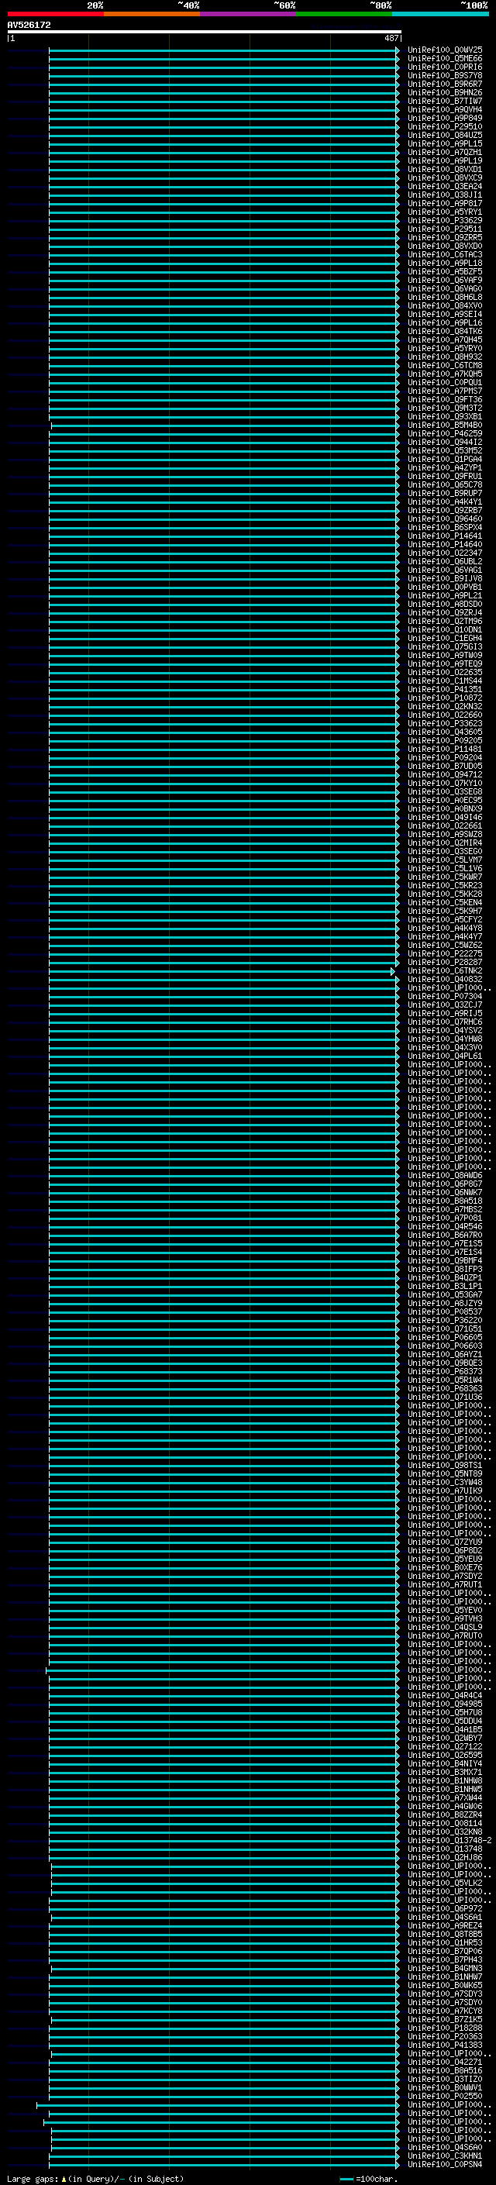Select the UniRef100_C3YU48 label
Image resolution: width=496 pixels, height=2185 pixels.
[x=445, y=1483]
